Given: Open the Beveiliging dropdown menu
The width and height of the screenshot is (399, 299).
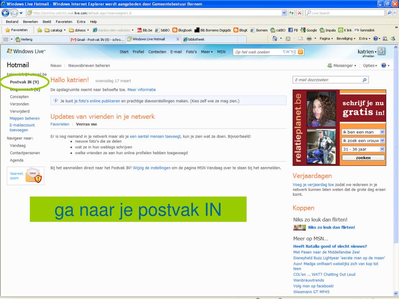Looking at the screenshot, I should pyautogui.click(x=346, y=39).
